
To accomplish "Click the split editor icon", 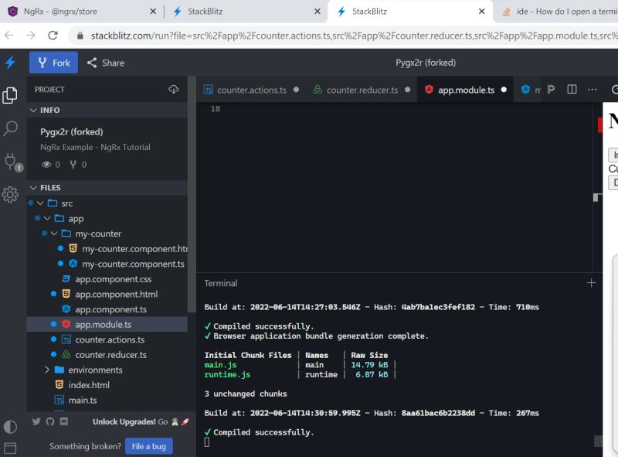I will 572,89.
